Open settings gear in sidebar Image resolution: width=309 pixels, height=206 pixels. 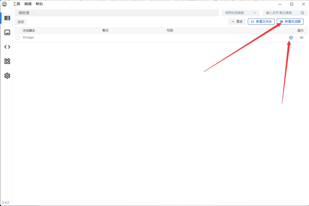(x=7, y=76)
